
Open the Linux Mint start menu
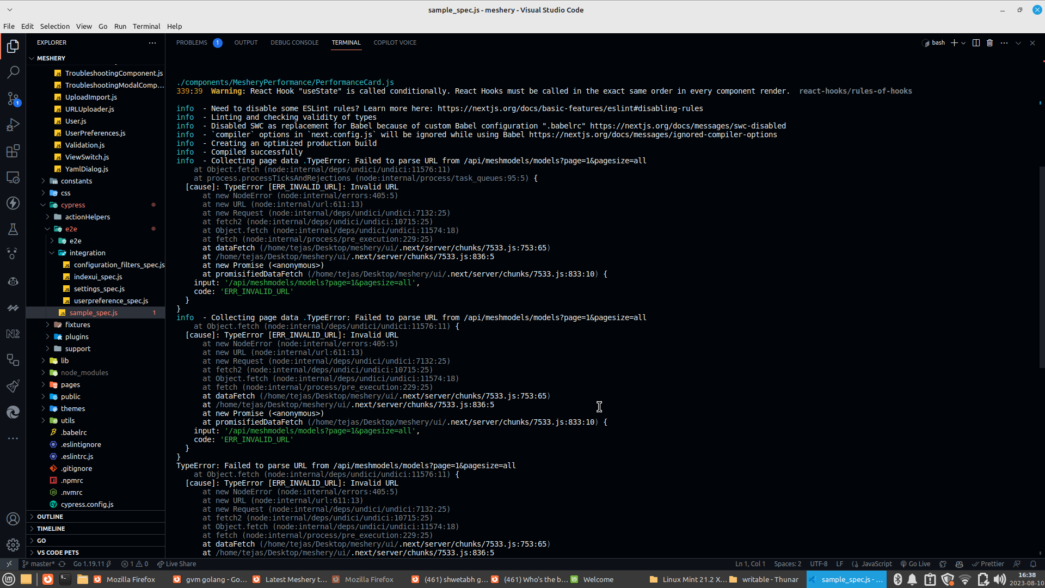pyautogui.click(x=9, y=579)
